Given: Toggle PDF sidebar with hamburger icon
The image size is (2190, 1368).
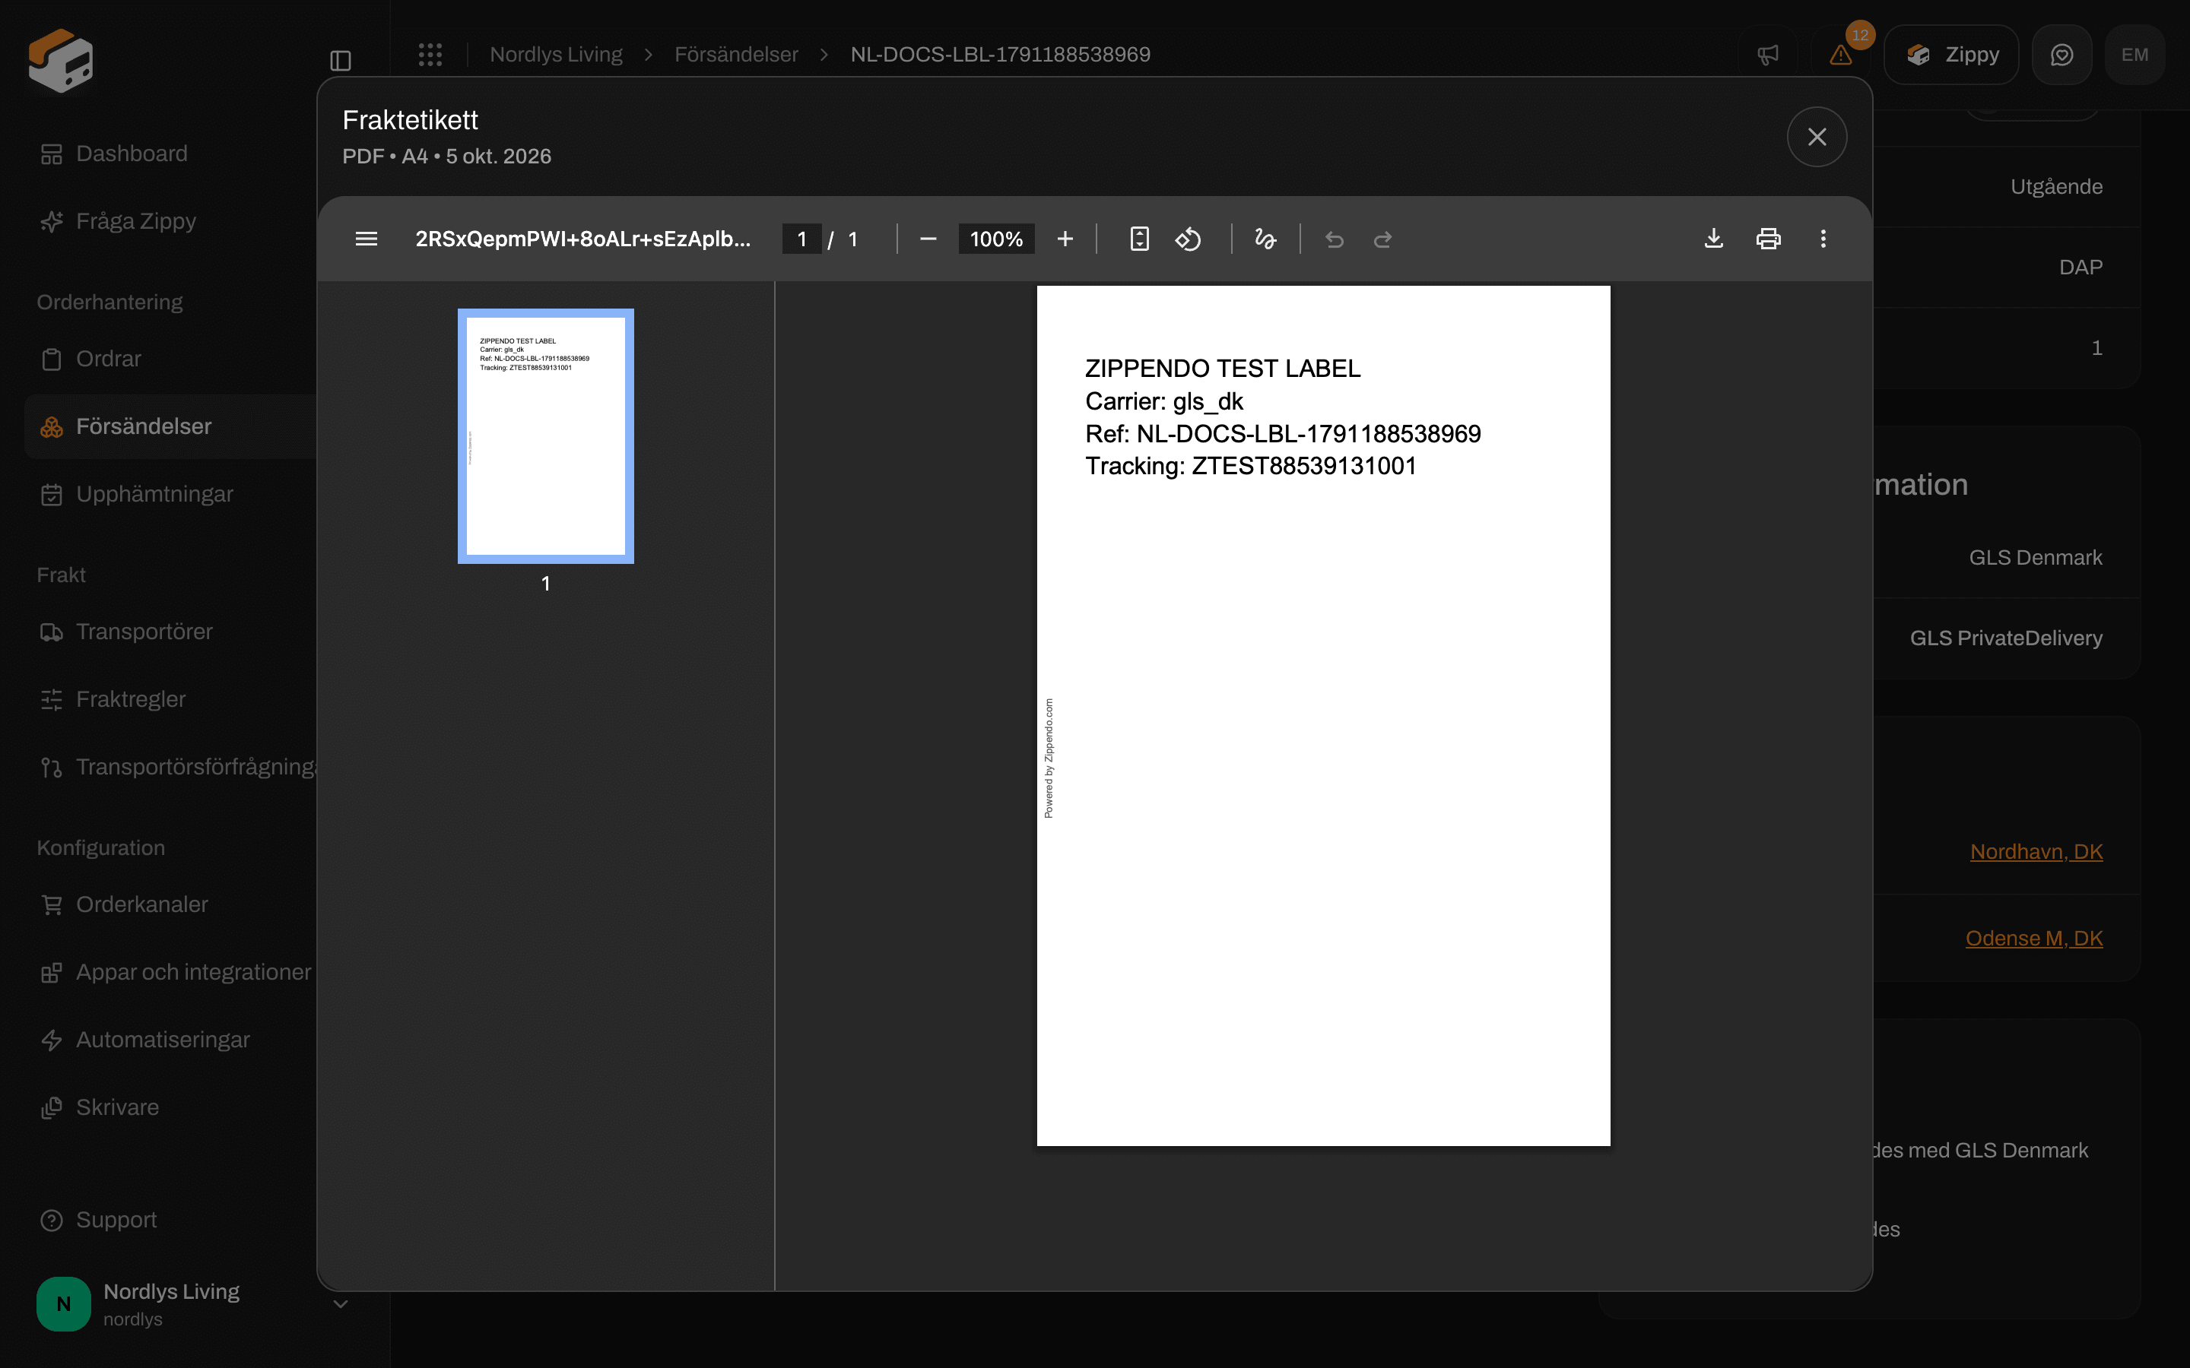Looking at the screenshot, I should click(x=366, y=239).
